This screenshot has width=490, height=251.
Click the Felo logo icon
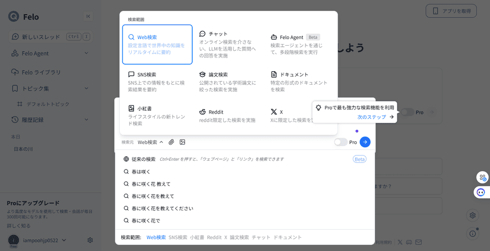14,16
